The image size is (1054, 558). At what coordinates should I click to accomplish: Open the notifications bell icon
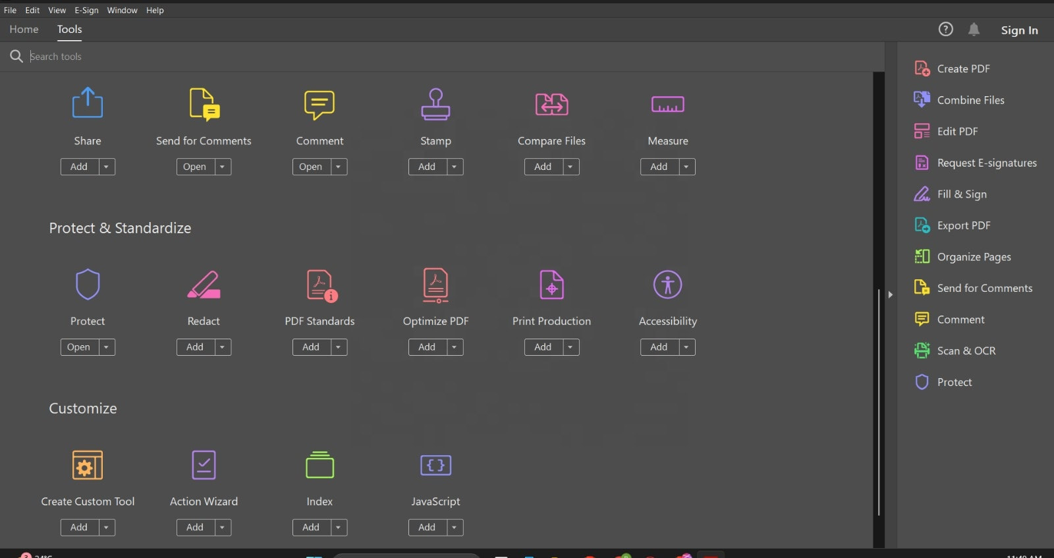click(974, 30)
